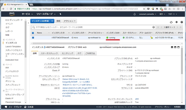Image resolution: width=186 pixels, height=110 pixels.
Task: Open スポットリクエスト in sidebar
Action: click(14, 50)
